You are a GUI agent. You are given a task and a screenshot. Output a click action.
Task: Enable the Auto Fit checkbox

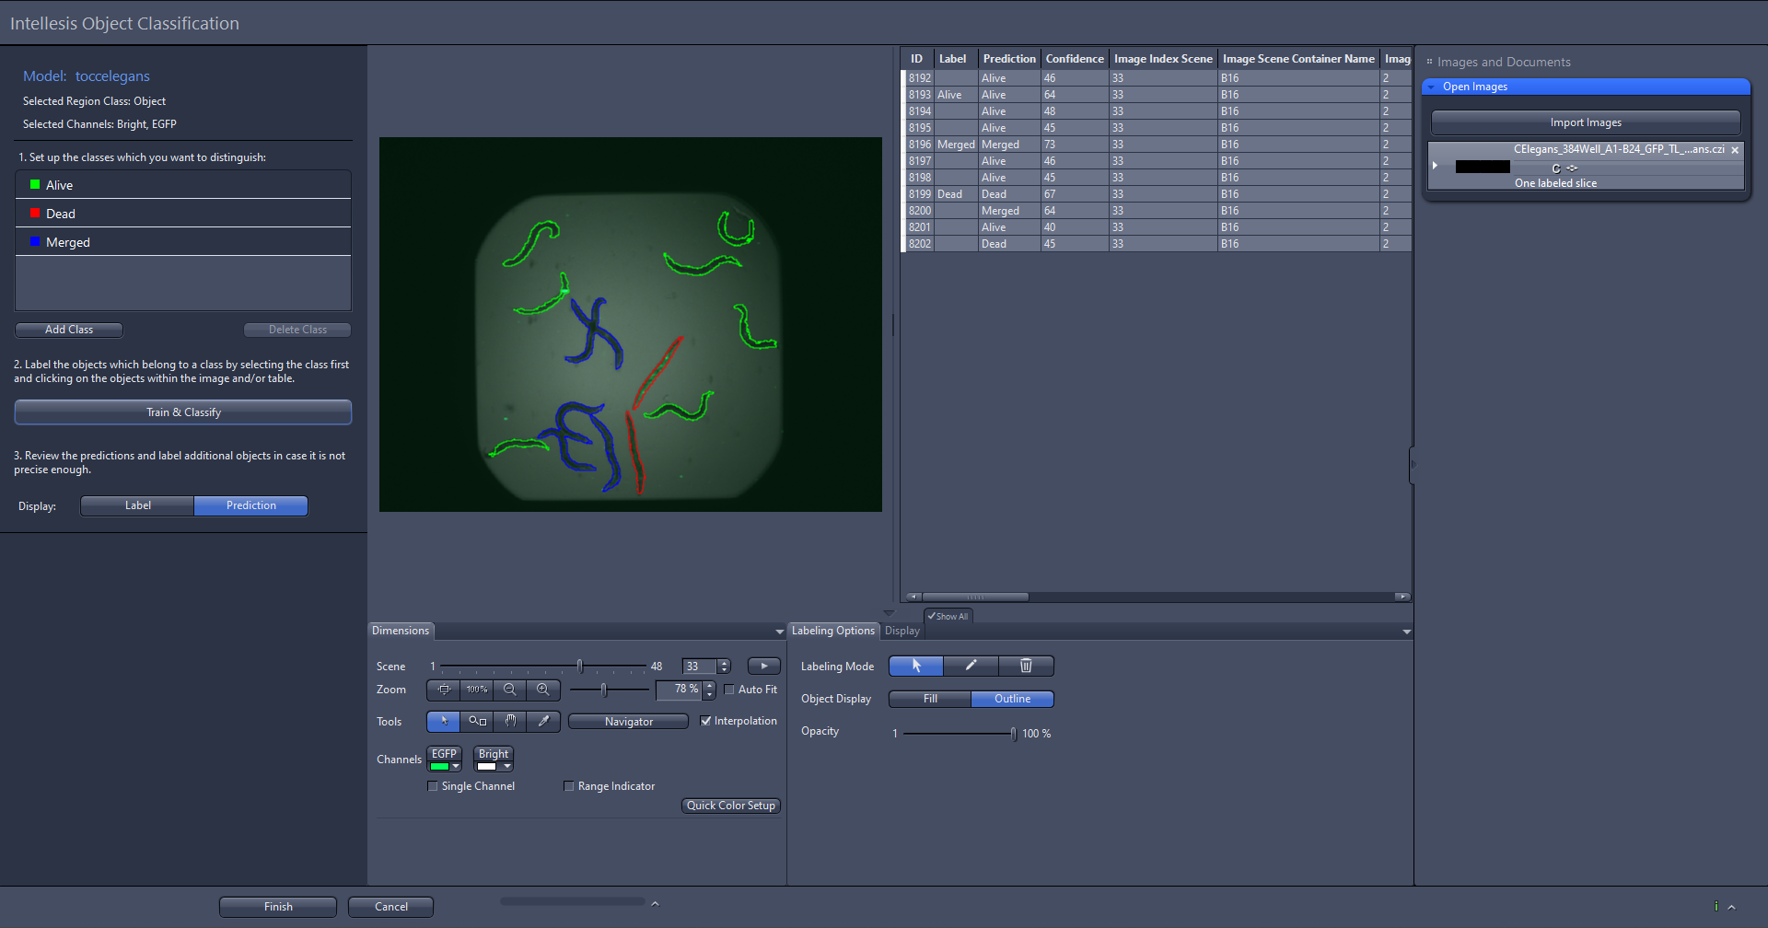[x=729, y=690]
